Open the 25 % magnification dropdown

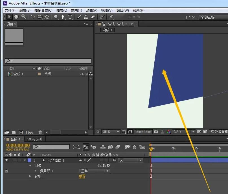click(x=111, y=132)
